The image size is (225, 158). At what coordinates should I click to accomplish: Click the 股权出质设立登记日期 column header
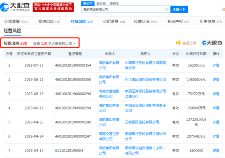pyautogui.click(x=34, y=54)
